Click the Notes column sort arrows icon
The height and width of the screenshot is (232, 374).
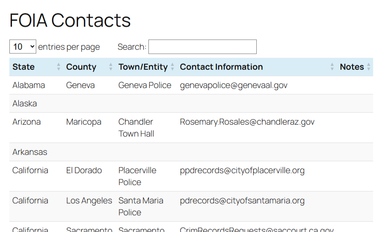pyautogui.click(x=369, y=67)
